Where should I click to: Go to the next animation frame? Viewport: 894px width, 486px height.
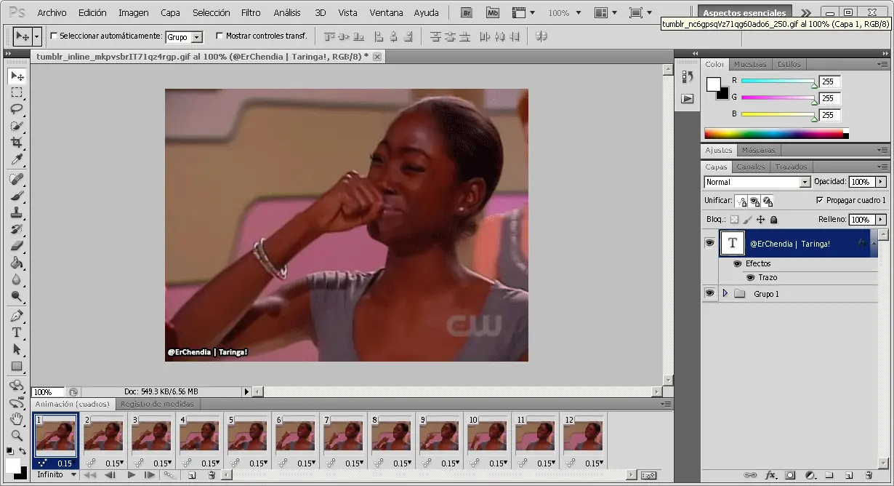pyautogui.click(x=149, y=475)
